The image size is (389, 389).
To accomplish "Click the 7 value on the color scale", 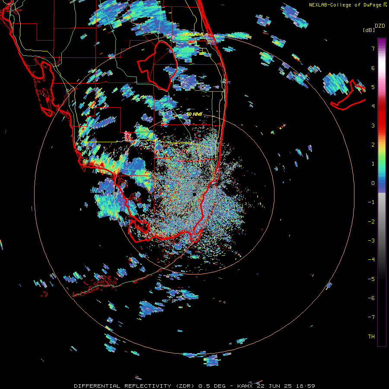I will tap(373, 48).
